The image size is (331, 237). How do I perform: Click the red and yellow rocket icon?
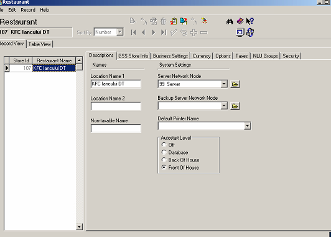204,21
